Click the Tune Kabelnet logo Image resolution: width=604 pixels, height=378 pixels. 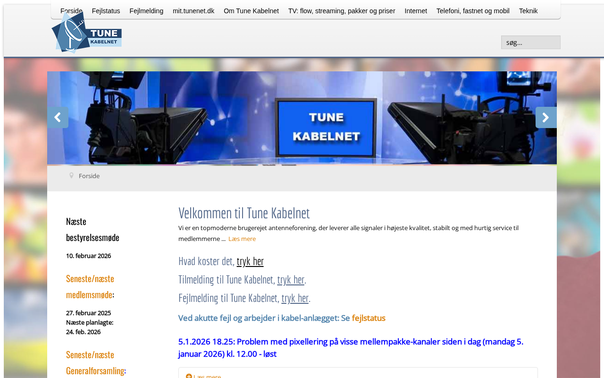tap(87, 33)
